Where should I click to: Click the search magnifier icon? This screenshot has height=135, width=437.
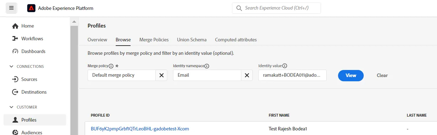pos(239,8)
